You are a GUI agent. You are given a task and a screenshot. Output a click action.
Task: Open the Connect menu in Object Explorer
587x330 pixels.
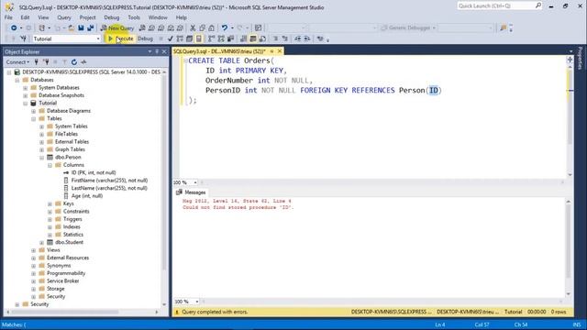(x=17, y=62)
